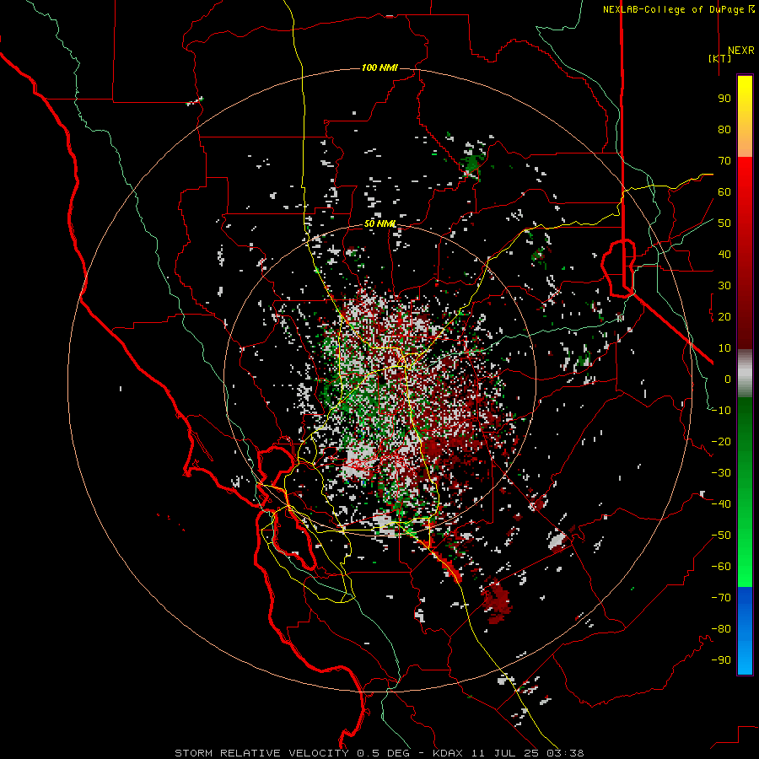Screen dimensions: 759x759
Task: Click the gray zero-velocity segment of color bar
Action: [x=745, y=374]
